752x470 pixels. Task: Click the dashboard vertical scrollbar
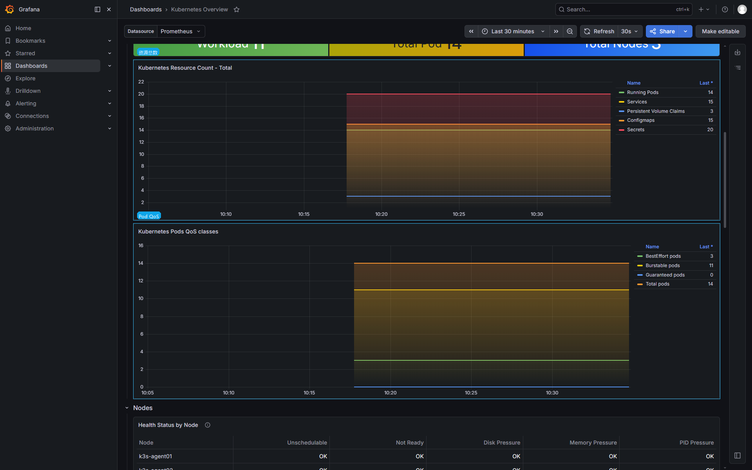tap(725, 179)
